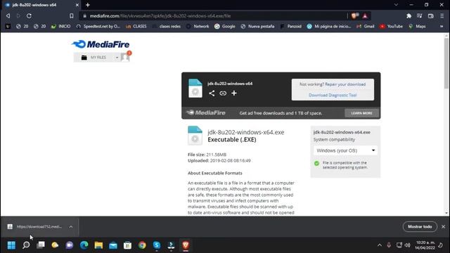Click the plus icon to save the file
The image size is (450, 253).
[234, 93]
